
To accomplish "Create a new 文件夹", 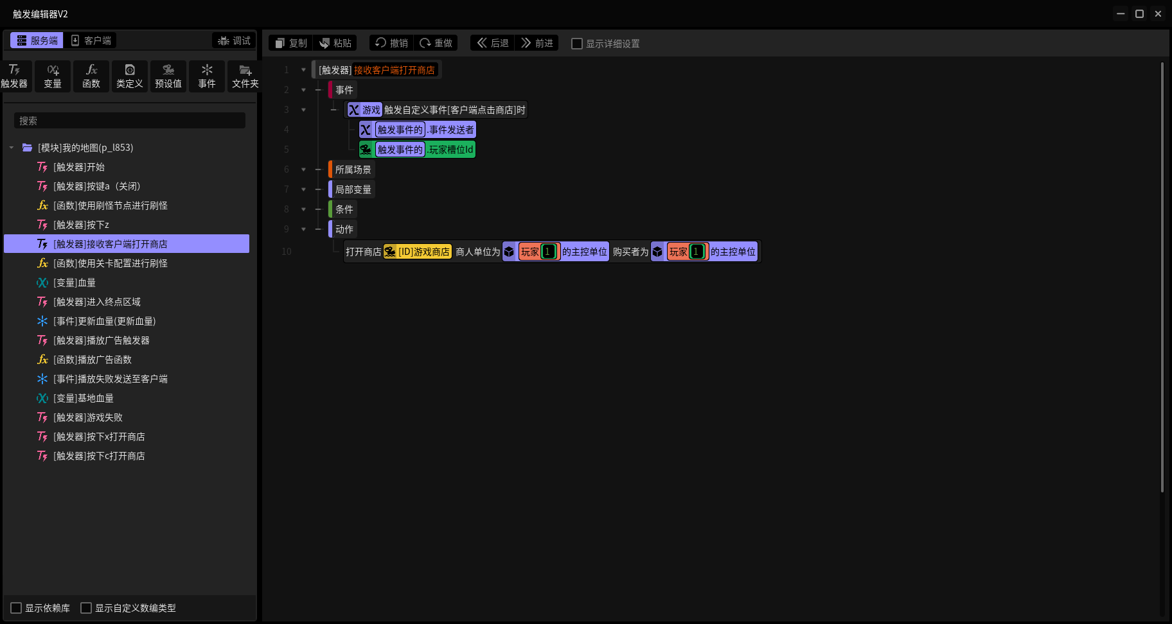I will [245, 76].
